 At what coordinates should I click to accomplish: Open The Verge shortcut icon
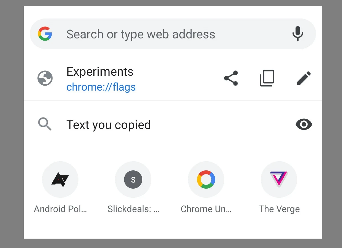(x=279, y=180)
